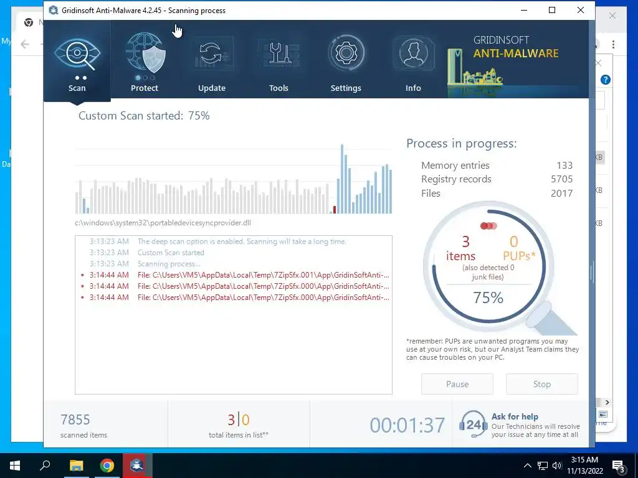Open volume tray icon

557,466
